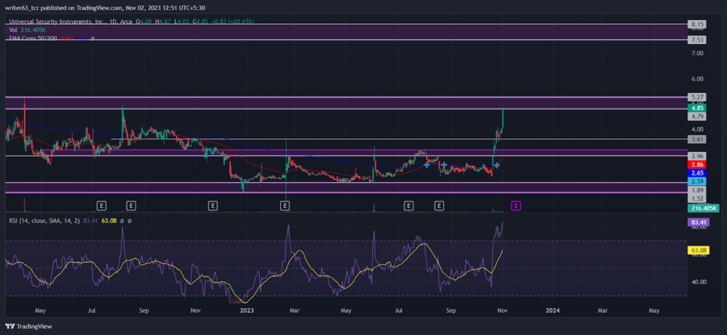Viewport: 727px width, 335px height.
Task: Click the 6.00 tick on price axis
Action: pyautogui.click(x=696, y=79)
